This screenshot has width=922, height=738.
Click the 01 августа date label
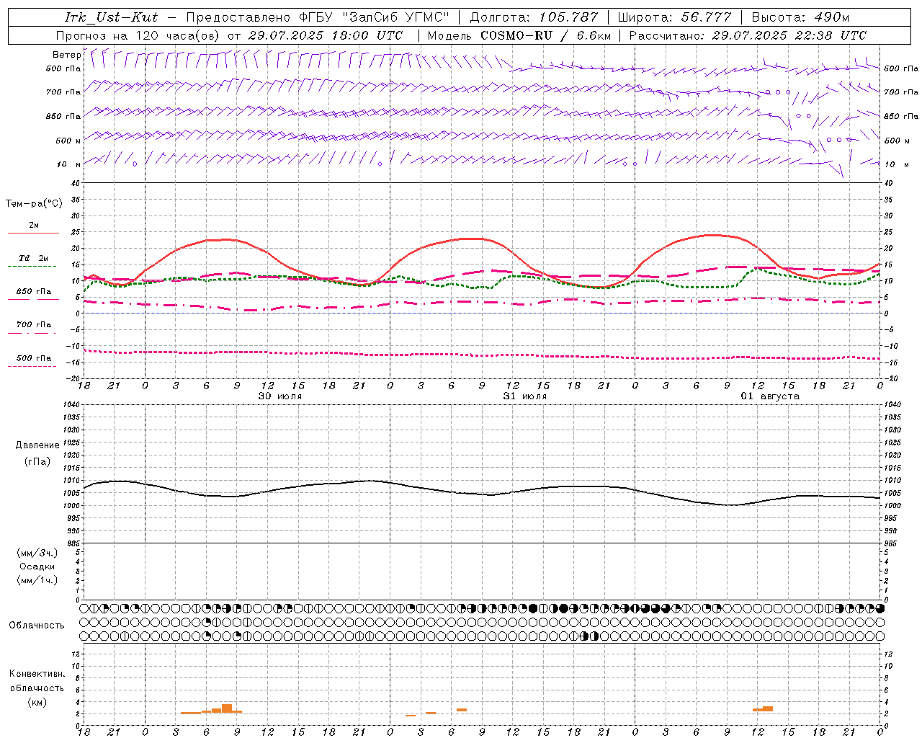click(770, 396)
